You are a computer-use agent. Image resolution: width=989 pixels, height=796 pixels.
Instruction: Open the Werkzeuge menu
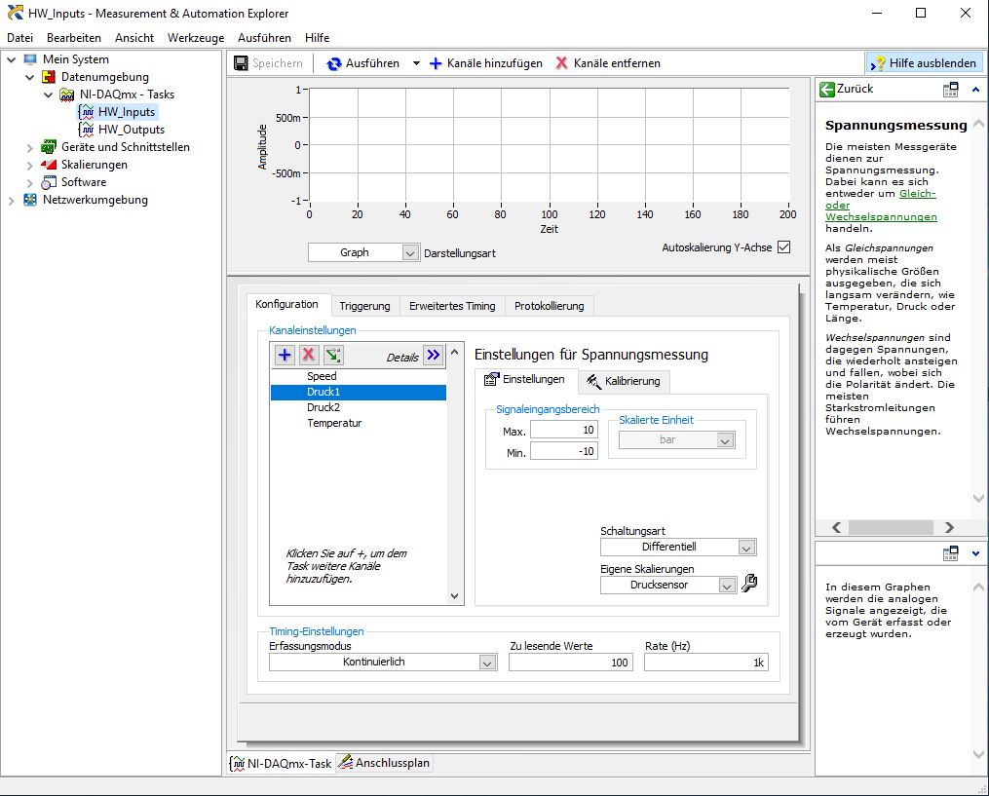196,38
